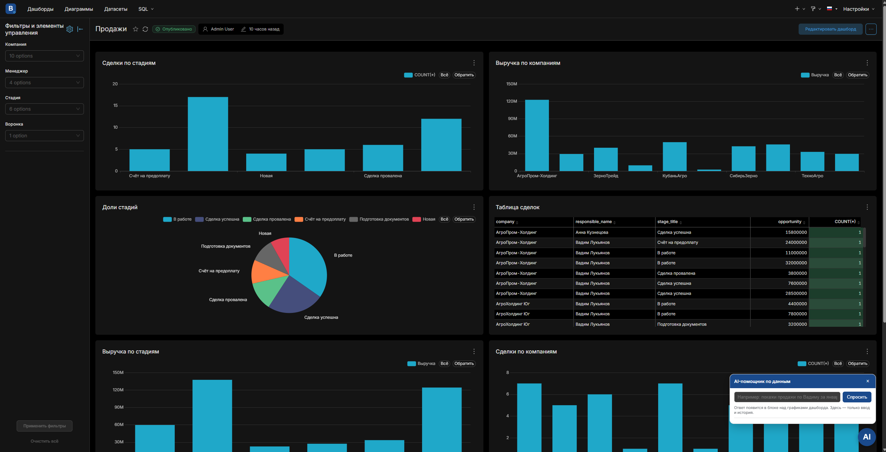Open Выручка по компаниям chart kebab menu
The width and height of the screenshot is (886, 452).
coord(867,63)
